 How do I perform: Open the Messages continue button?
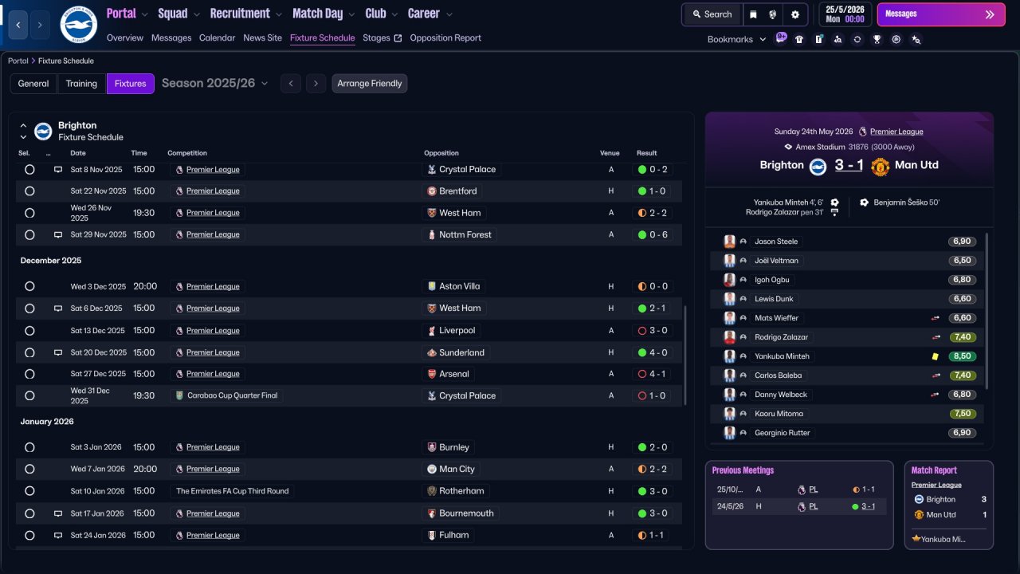click(x=941, y=14)
